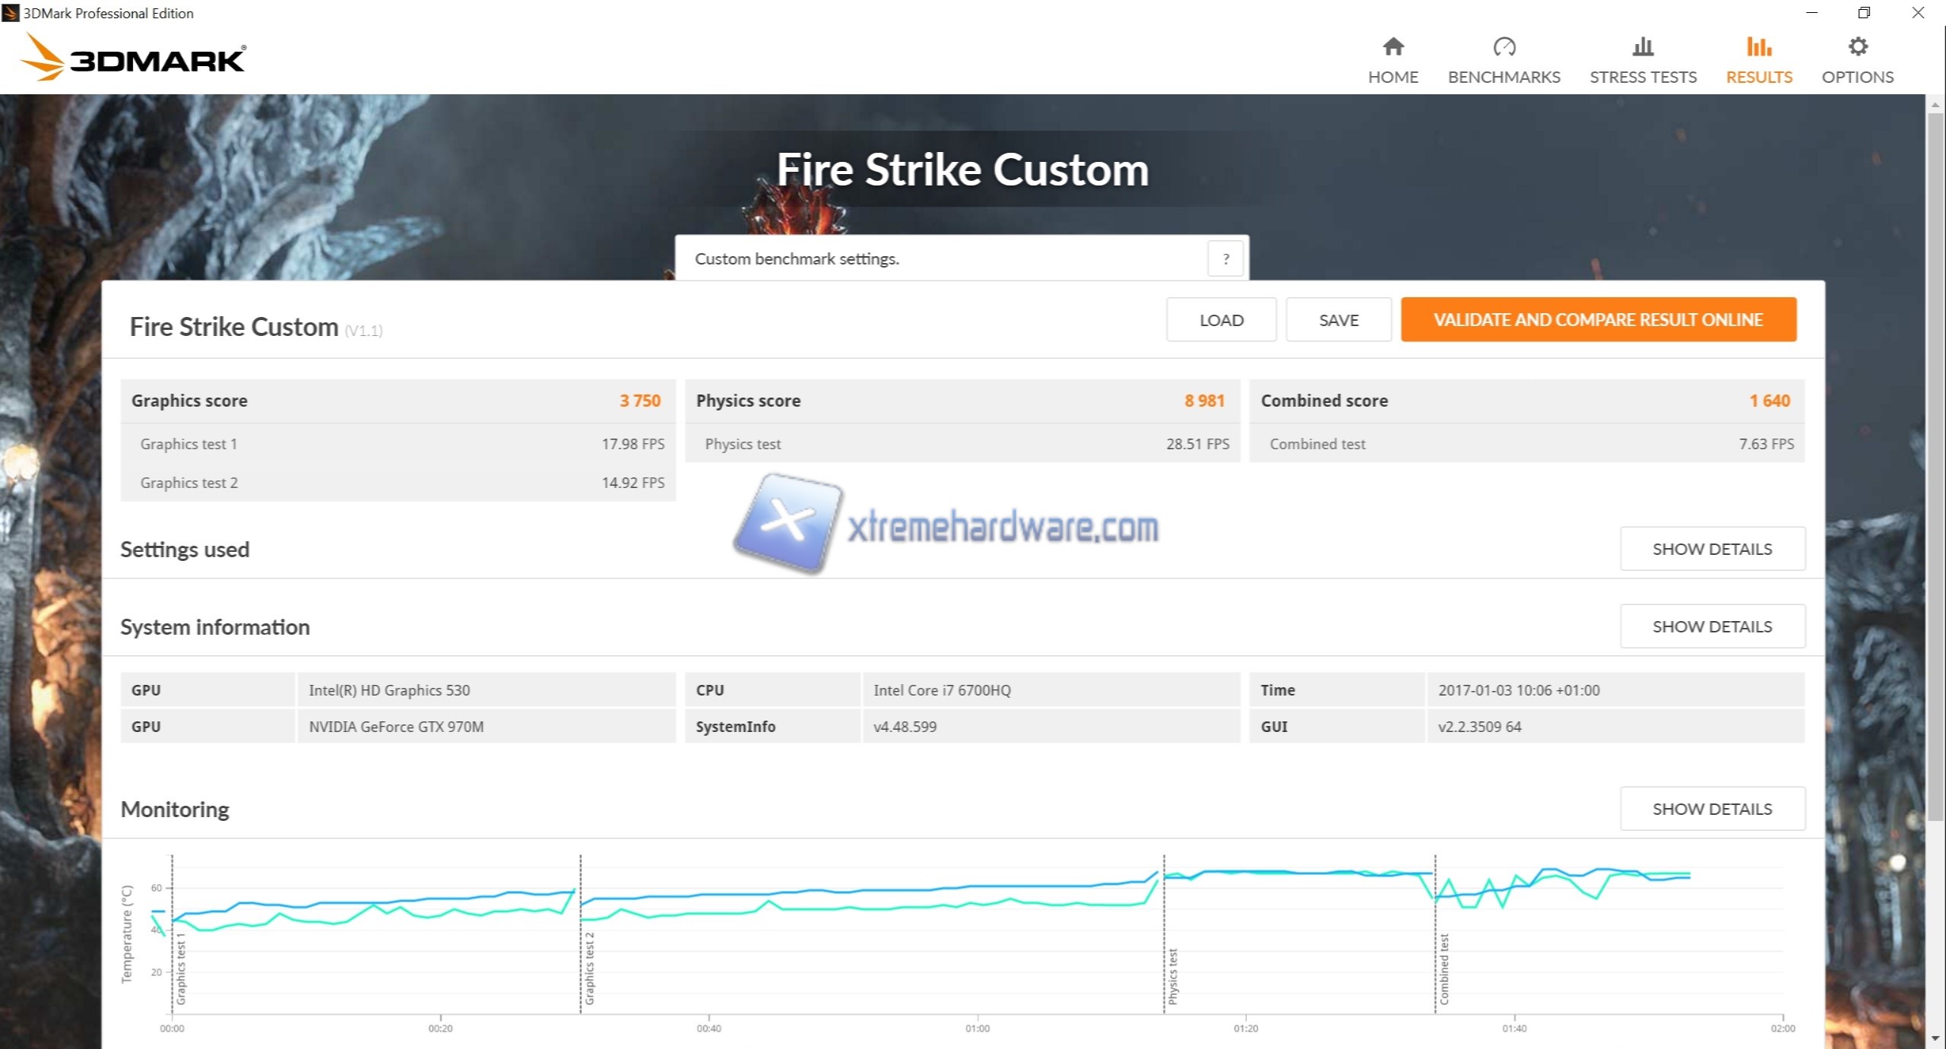Viewport: 1946px width, 1049px height.
Task: Click the 3DMark title bar app icon
Action: (x=11, y=13)
